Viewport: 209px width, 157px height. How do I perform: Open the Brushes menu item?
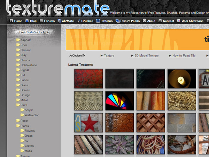87,21
